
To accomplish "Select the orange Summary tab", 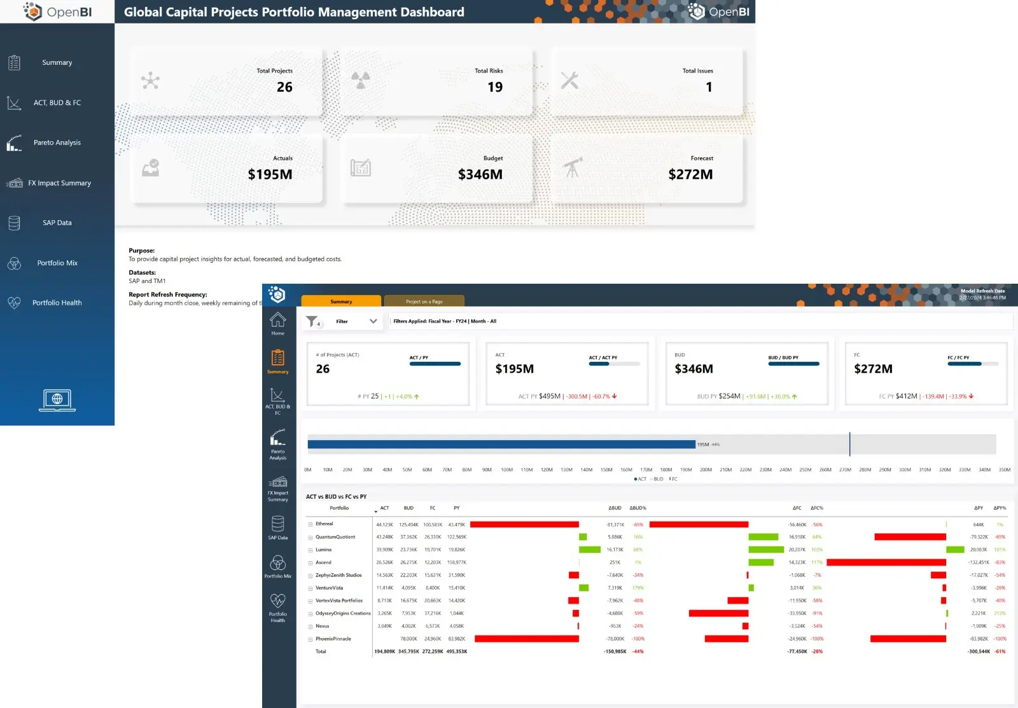I will (341, 302).
